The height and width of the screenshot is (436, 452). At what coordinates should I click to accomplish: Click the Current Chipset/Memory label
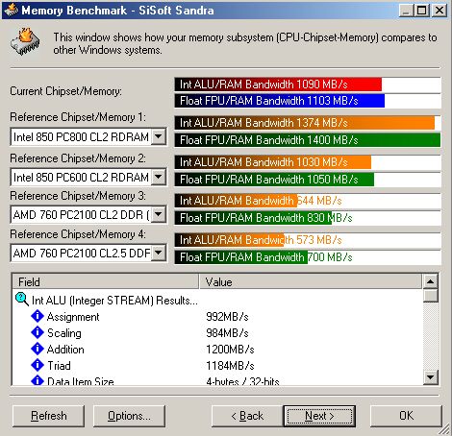65,91
